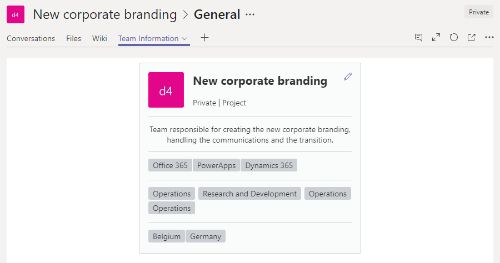The width and height of the screenshot is (500, 263).
Task: Open the tab conversation chat icon
Action: [x=418, y=38]
